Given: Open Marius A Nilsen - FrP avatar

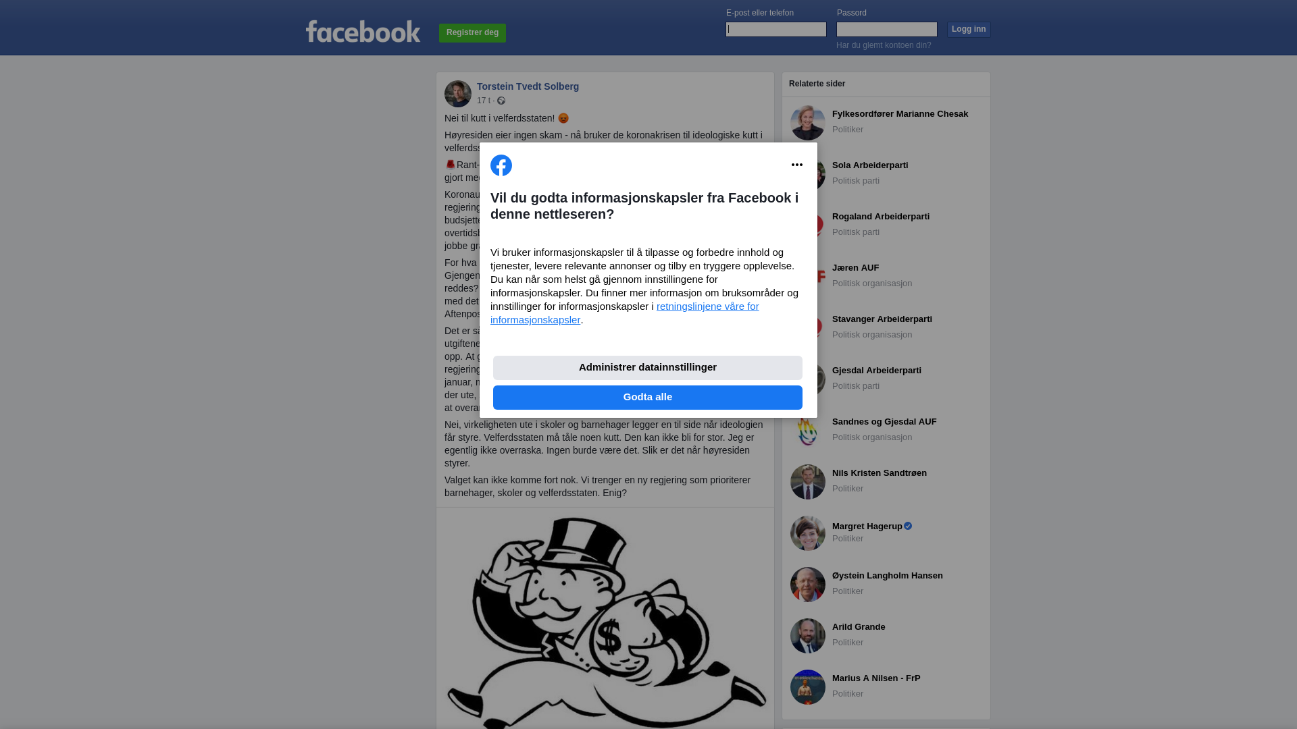Looking at the screenshot, I should (x=808, y=687).
